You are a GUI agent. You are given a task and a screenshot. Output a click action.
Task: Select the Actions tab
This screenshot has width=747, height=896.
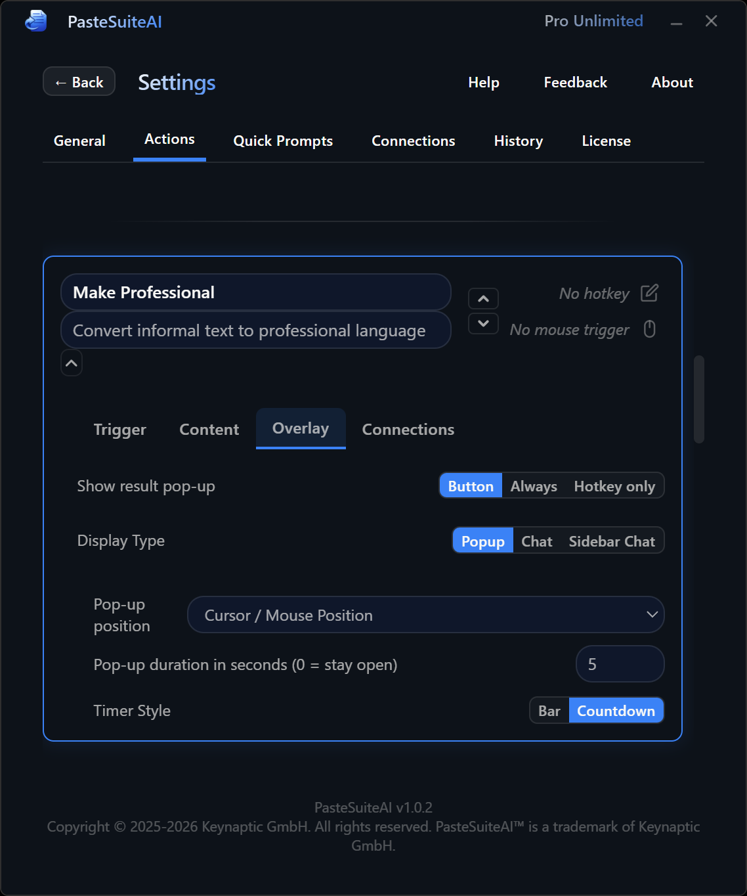coord(169,139)
